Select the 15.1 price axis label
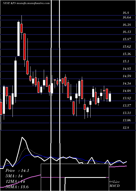 126,61
